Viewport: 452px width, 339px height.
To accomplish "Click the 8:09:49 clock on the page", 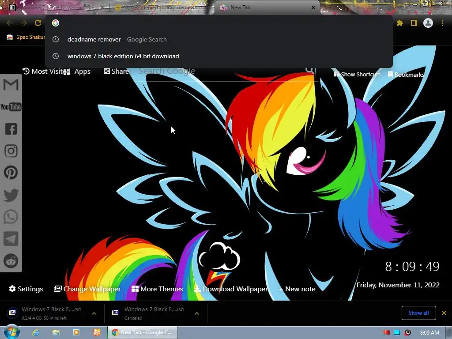I will pos(412,267).
